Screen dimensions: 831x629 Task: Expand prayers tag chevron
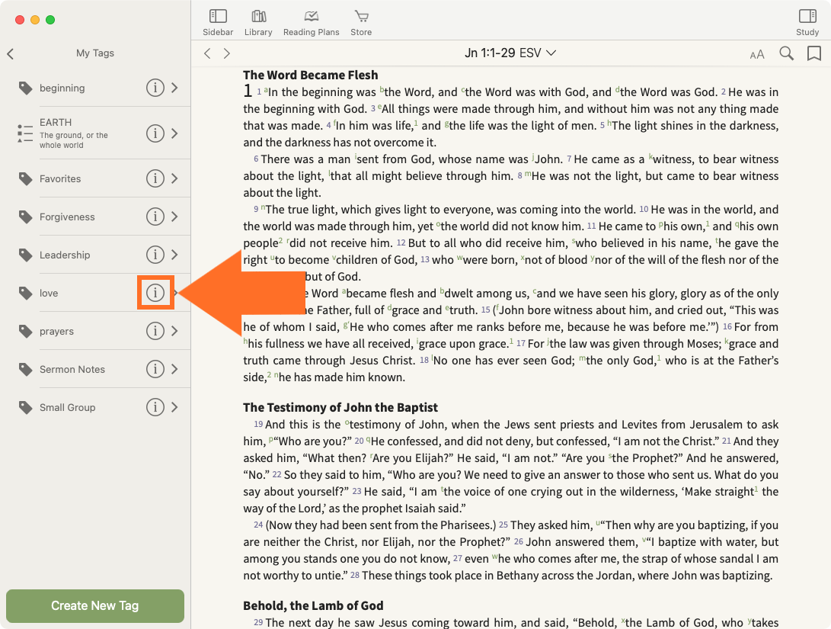[175, 331]
